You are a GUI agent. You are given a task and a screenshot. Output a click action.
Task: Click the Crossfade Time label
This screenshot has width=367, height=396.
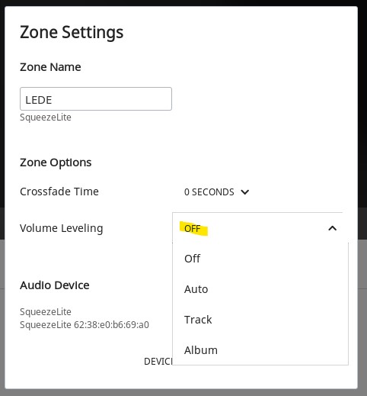pos(59,192)
